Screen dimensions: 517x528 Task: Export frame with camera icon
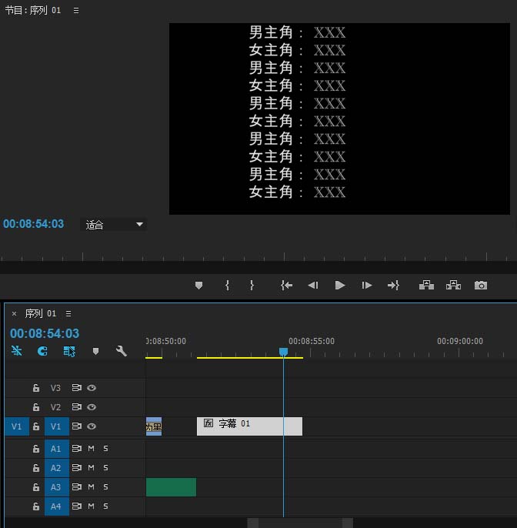pyautogui.click(x=481, y=286)
